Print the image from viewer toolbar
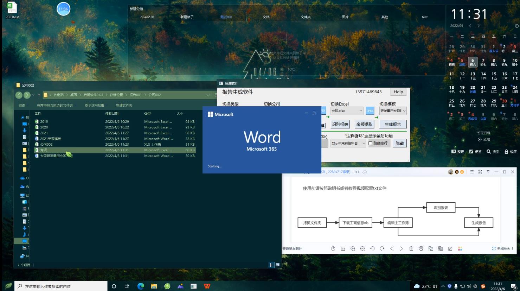This screenshot has height=291, width=520. pos(421,249)
